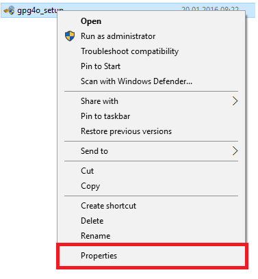The width and height of the screenshot is (258, 279).
Task: Select Cut from the context menu
Action: (87, 171)
